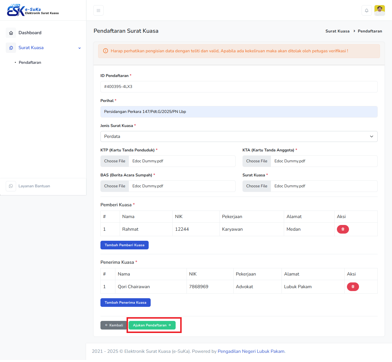Click Ajukan Pendaftaran submit button
Screen dimensions: 392x362
(x=152, y=325)
